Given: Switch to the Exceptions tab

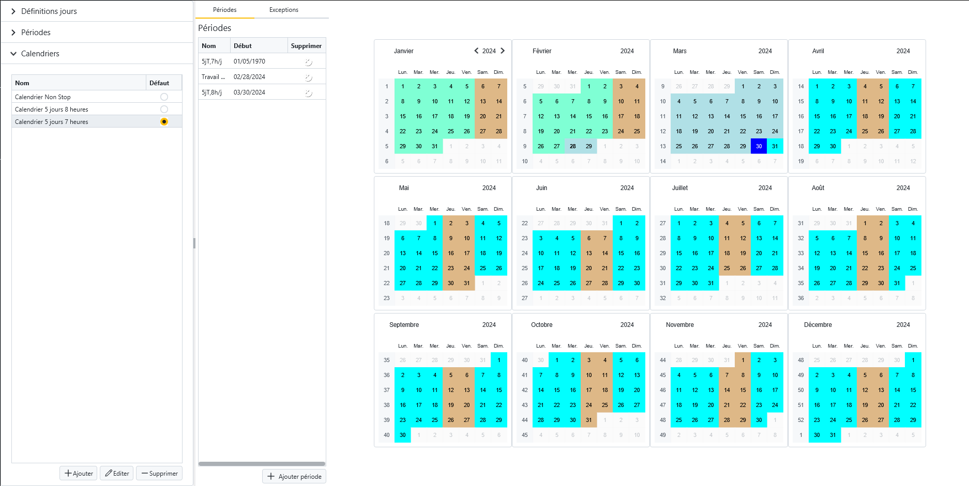Looking at the screenshot, I should (x=283, y=10).
